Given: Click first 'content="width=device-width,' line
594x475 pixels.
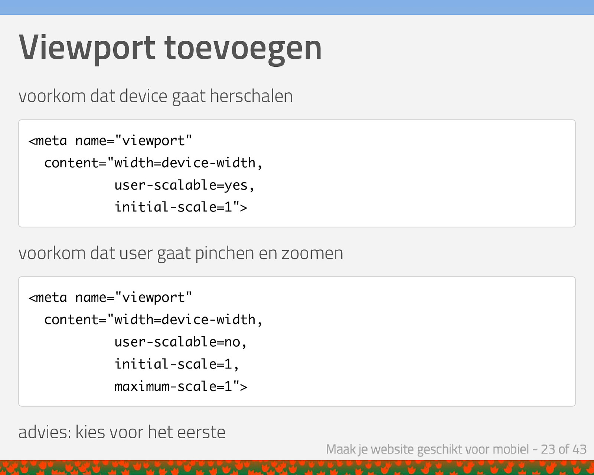Looking at the screenshot, I should (x=153, y=163).
